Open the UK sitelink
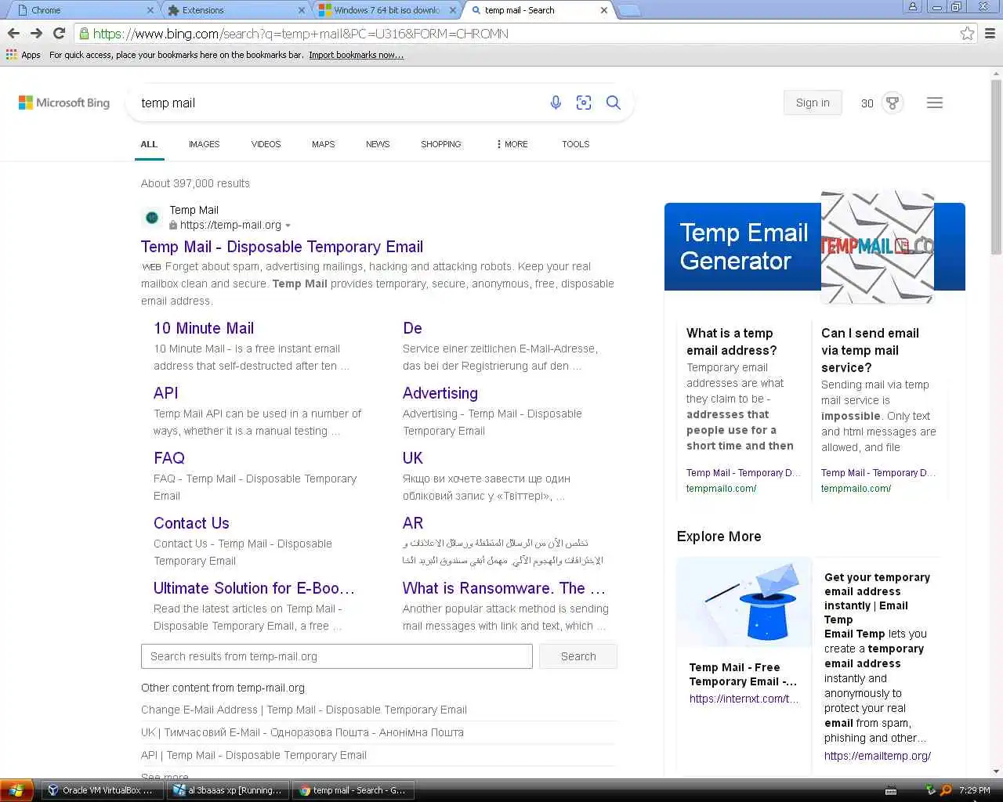Viewport: 1003px width, 802px height. pos(413,458)
